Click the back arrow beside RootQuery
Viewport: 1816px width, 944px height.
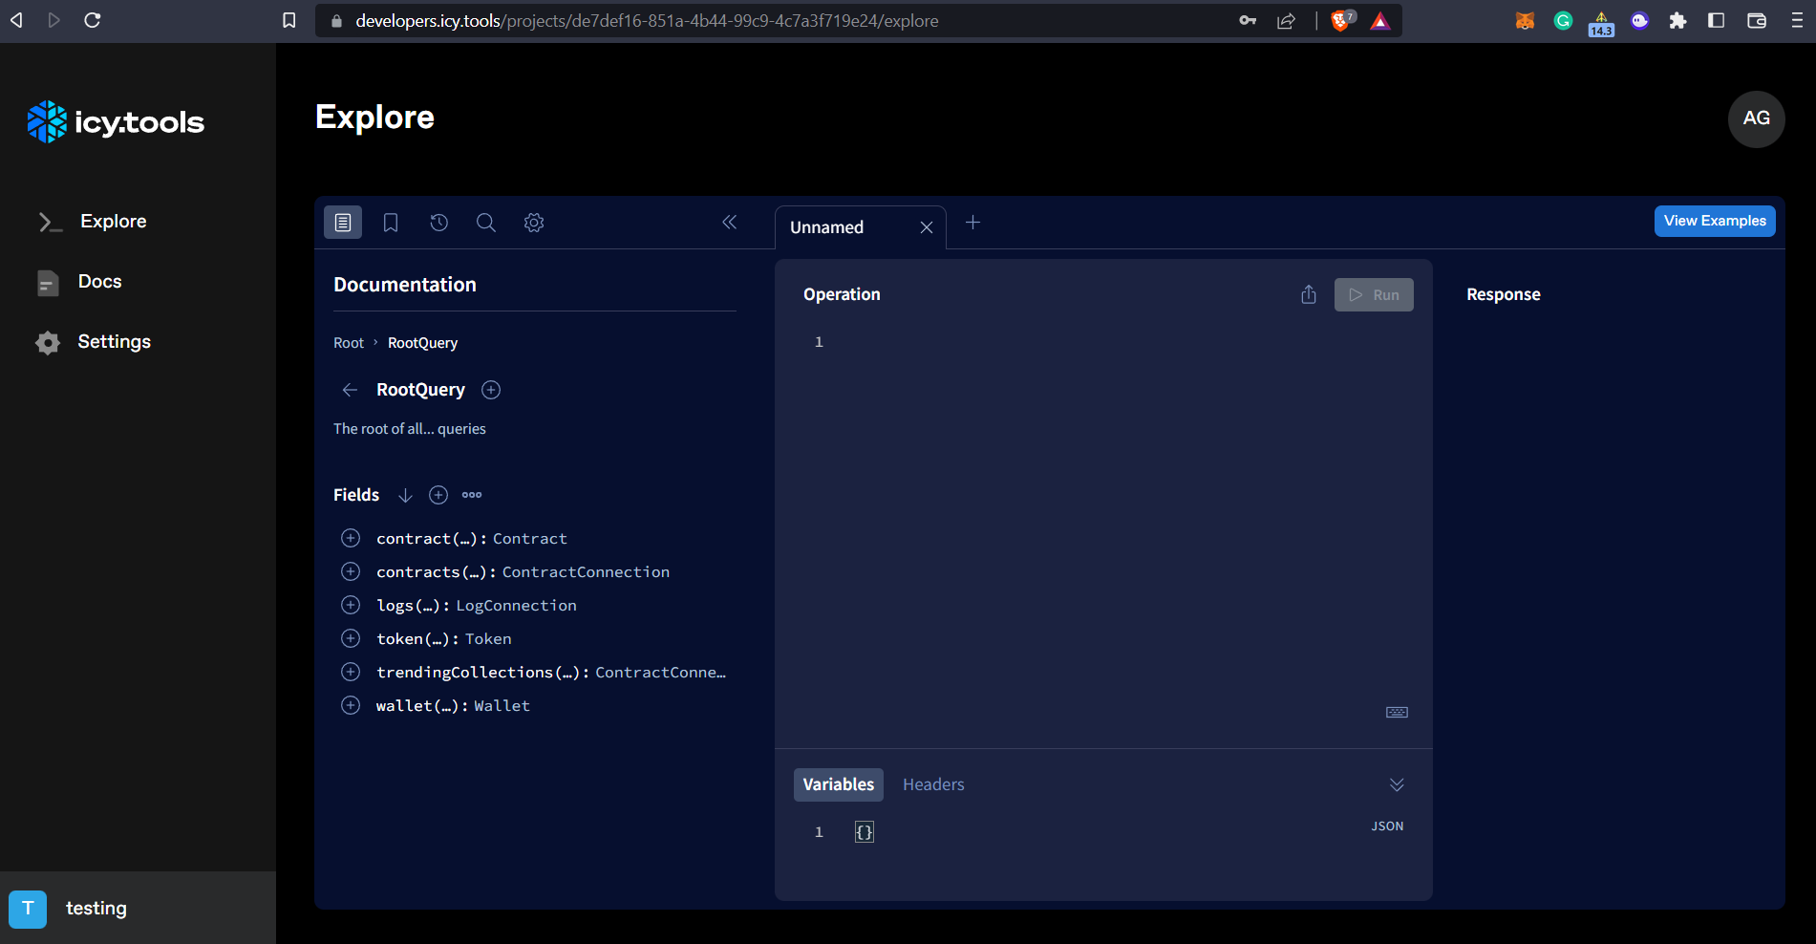pos(350,390)
